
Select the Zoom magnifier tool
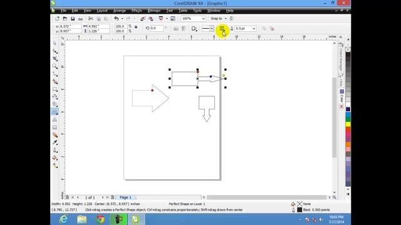55,66
